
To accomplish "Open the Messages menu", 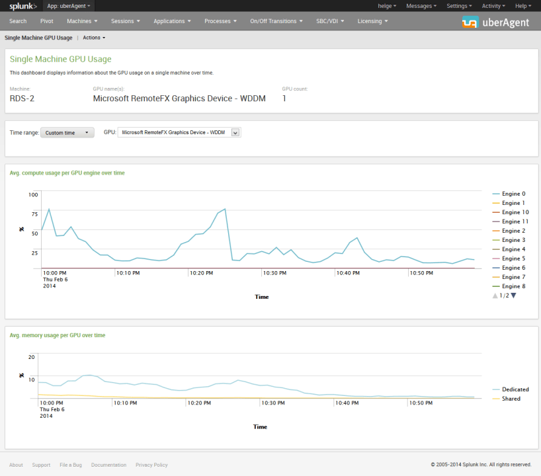I will (421, 6).
